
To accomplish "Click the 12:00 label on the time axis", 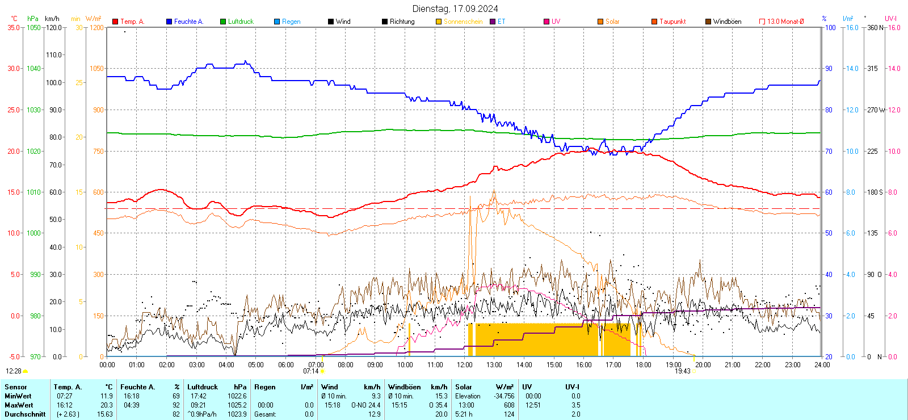I will (x=465, y=365).
